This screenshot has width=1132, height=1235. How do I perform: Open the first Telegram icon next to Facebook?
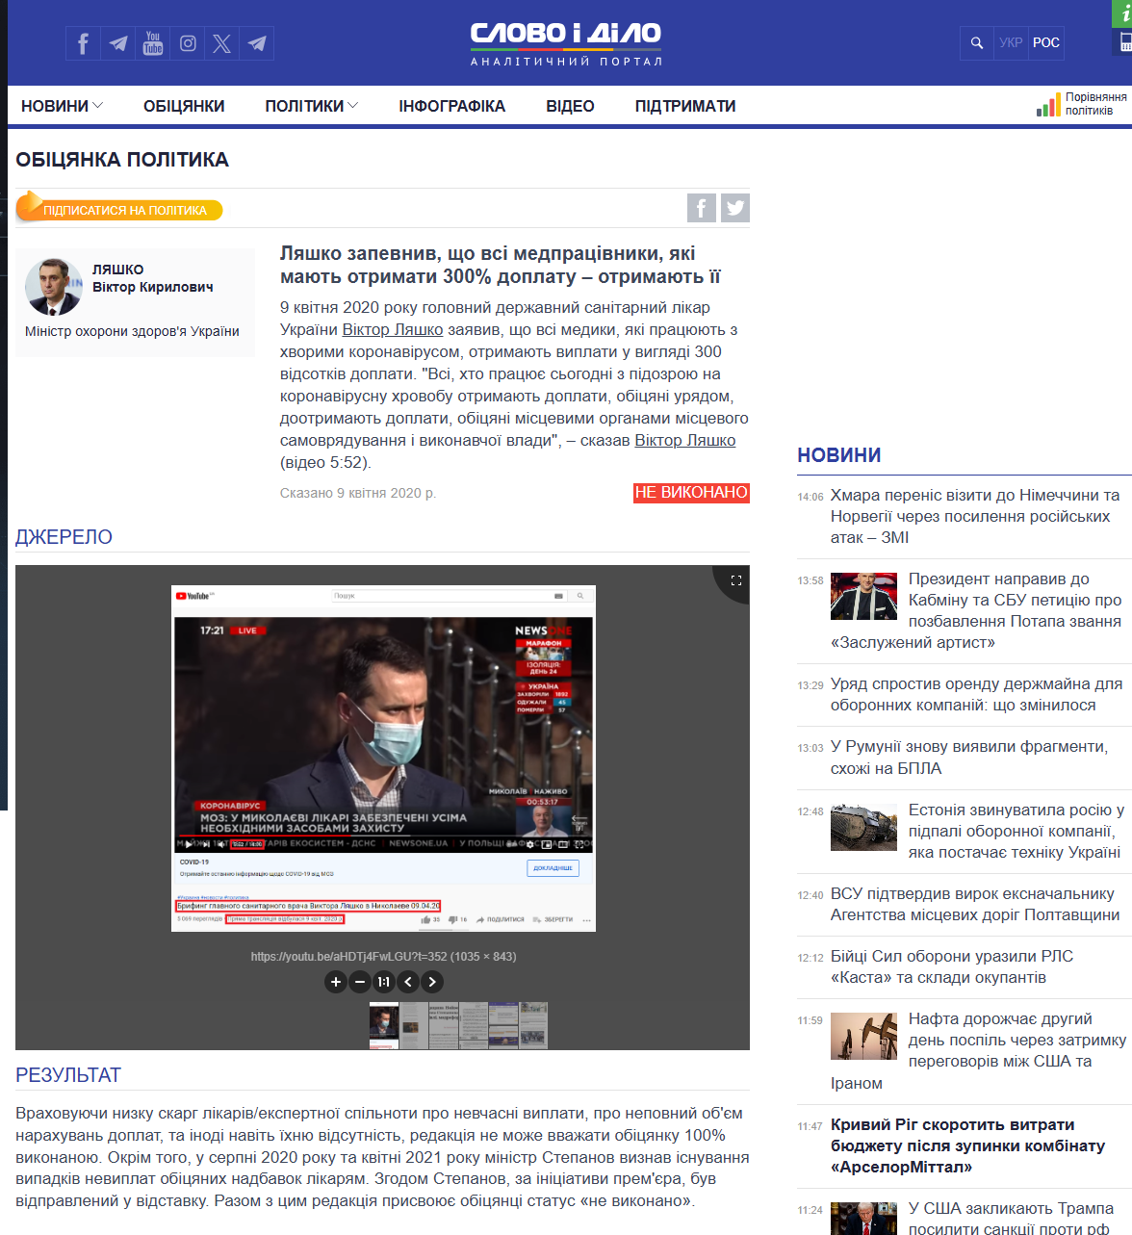point(117,43)
